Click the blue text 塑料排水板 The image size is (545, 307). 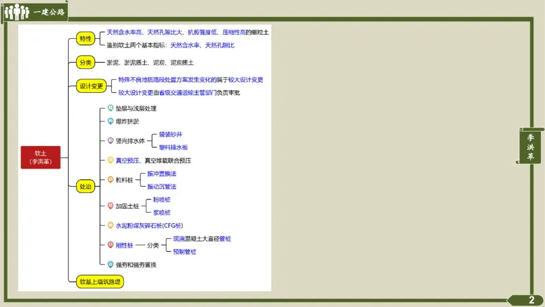click(x=174, y=147)
